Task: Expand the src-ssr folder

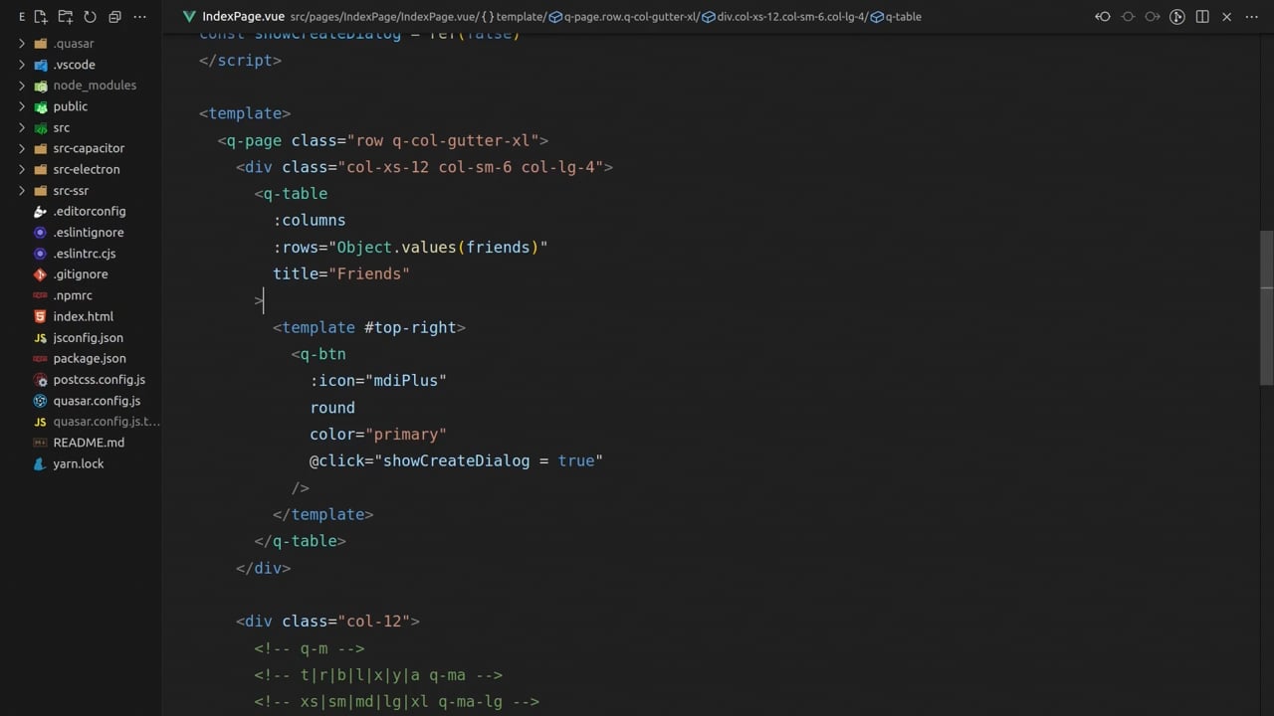Action: pos(22,190)
